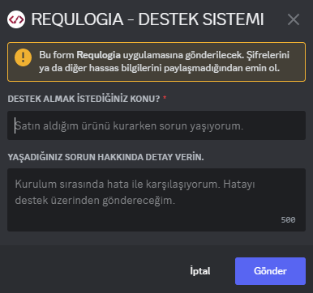Screen dimensions: 313x293
Task: Send the form with Gönder button
Action: 270,271
